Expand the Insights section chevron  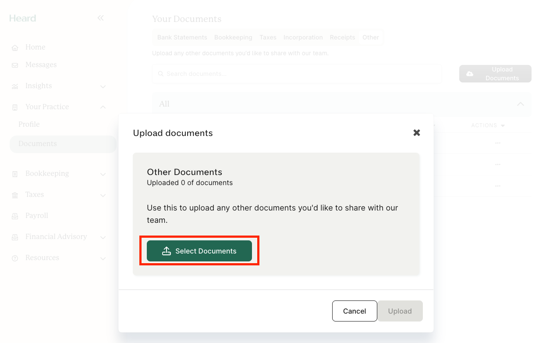click(103, 86)
